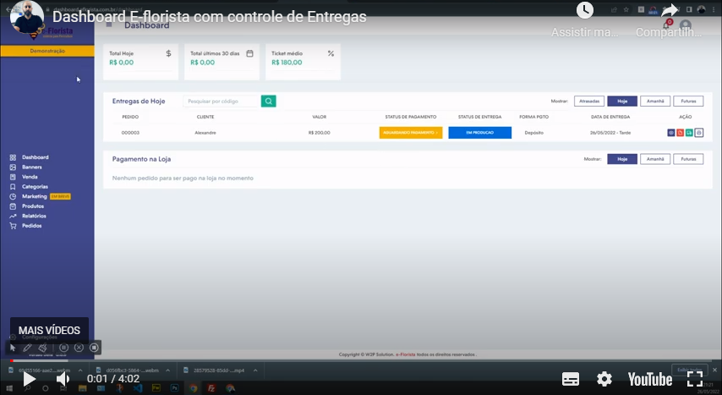Click order number 000003

tap(130, 133)
